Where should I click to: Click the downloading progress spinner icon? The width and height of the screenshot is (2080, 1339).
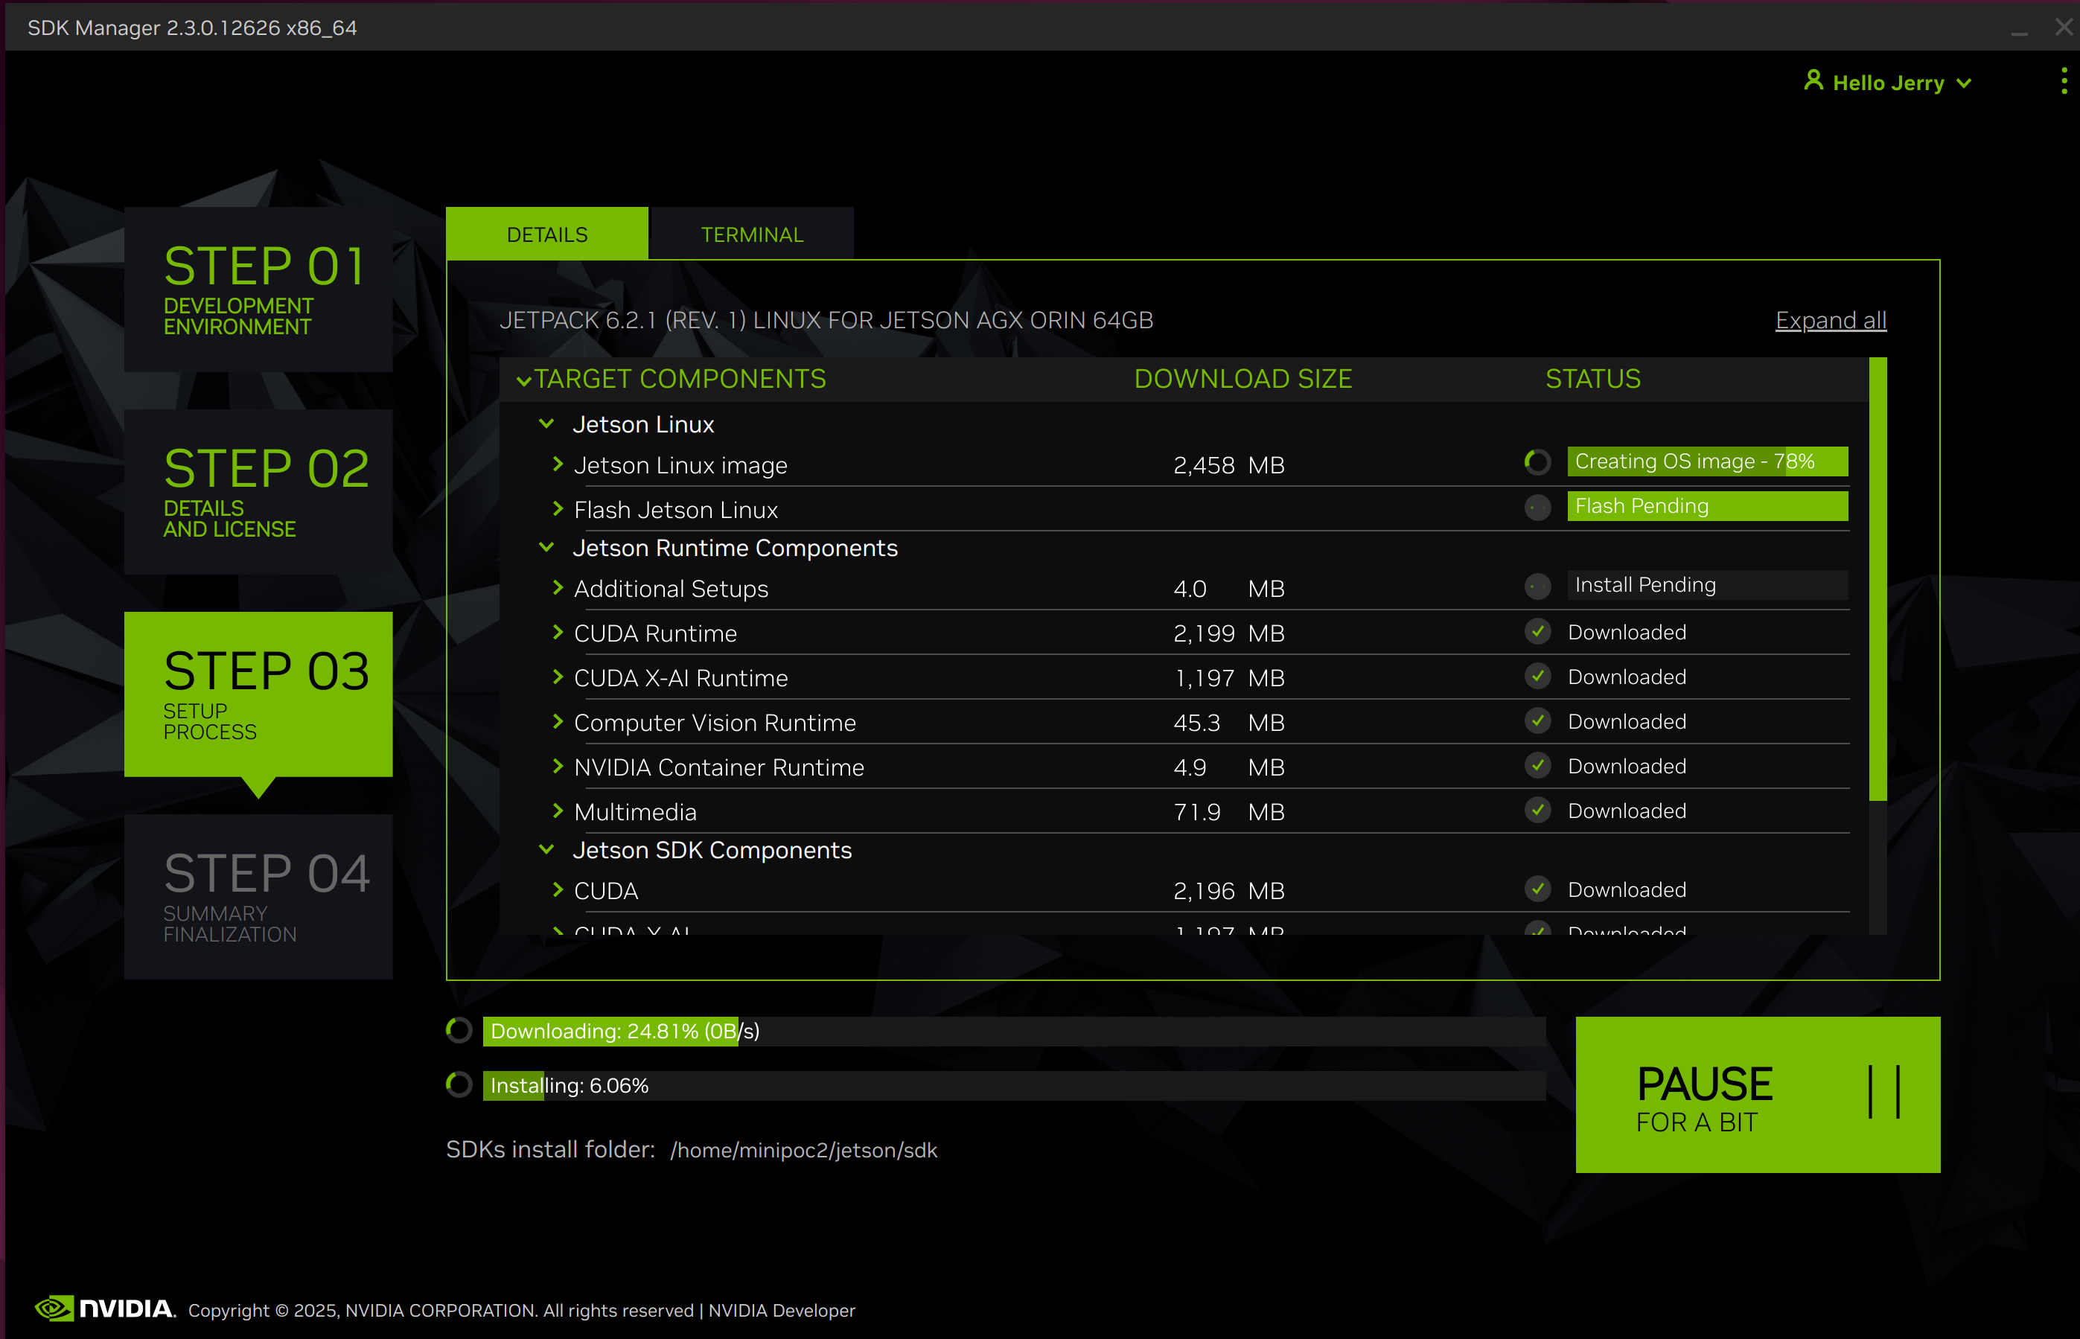[459, 1031]
